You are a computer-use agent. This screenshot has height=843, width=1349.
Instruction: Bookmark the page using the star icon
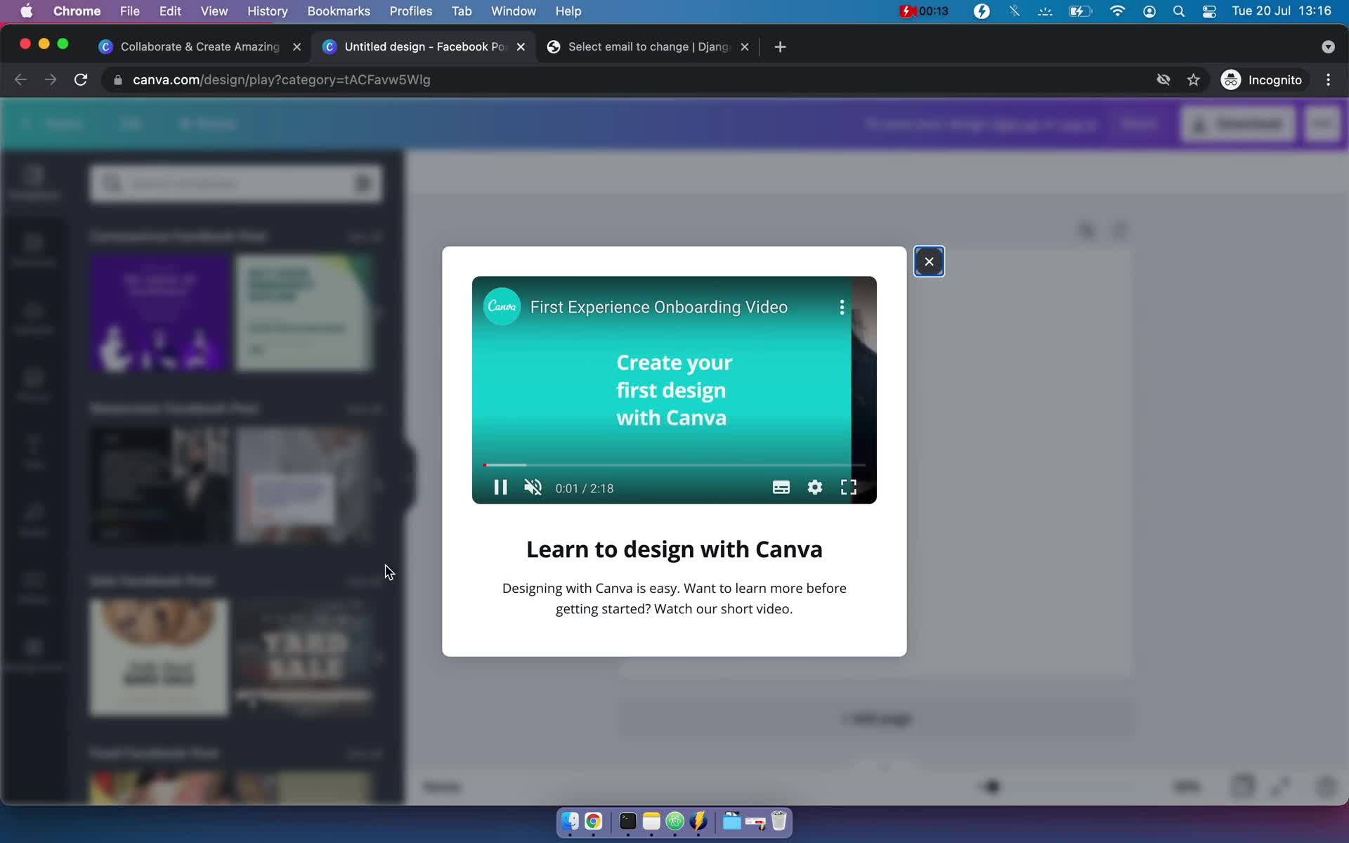click(x=1193, y=79)
